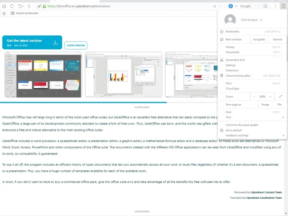Select Set as default menu entry

point(252,130)
